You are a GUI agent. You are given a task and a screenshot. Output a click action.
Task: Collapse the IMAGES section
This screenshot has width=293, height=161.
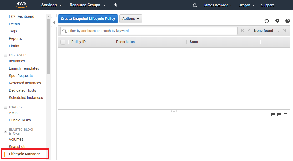(x=6, y=107)
